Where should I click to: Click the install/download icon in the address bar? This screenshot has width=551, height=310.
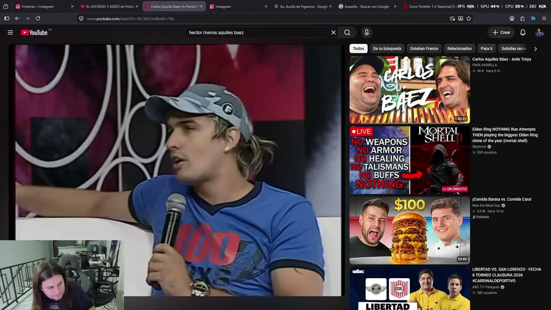click(461, 19)
